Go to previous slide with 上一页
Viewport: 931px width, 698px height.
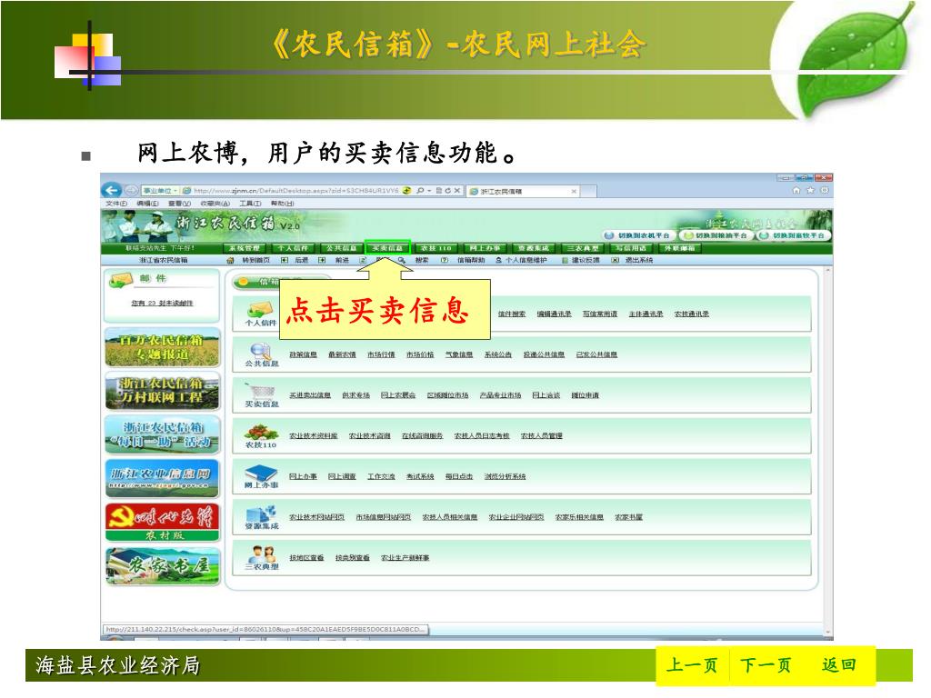(692, 665)
